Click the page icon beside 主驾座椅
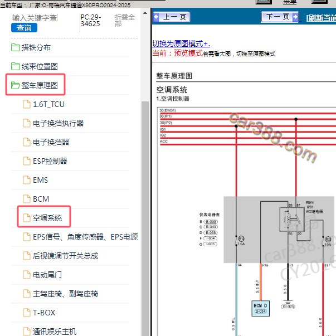The height and width of the screenshot is (336, 336). (27, 294)
